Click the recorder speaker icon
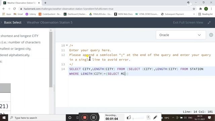The image size is (215, 121). click(x=129, y=118)
